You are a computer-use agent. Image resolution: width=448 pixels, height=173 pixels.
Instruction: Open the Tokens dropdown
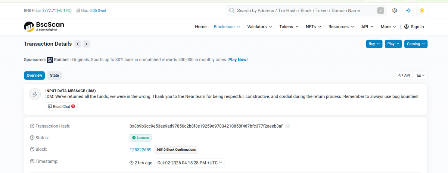tap(289, 27)
